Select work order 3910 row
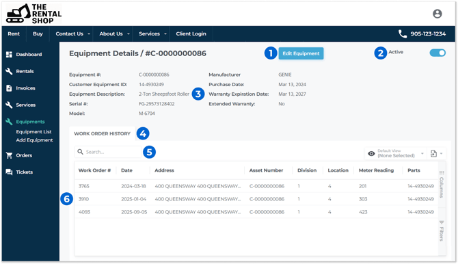 point(256,199)
